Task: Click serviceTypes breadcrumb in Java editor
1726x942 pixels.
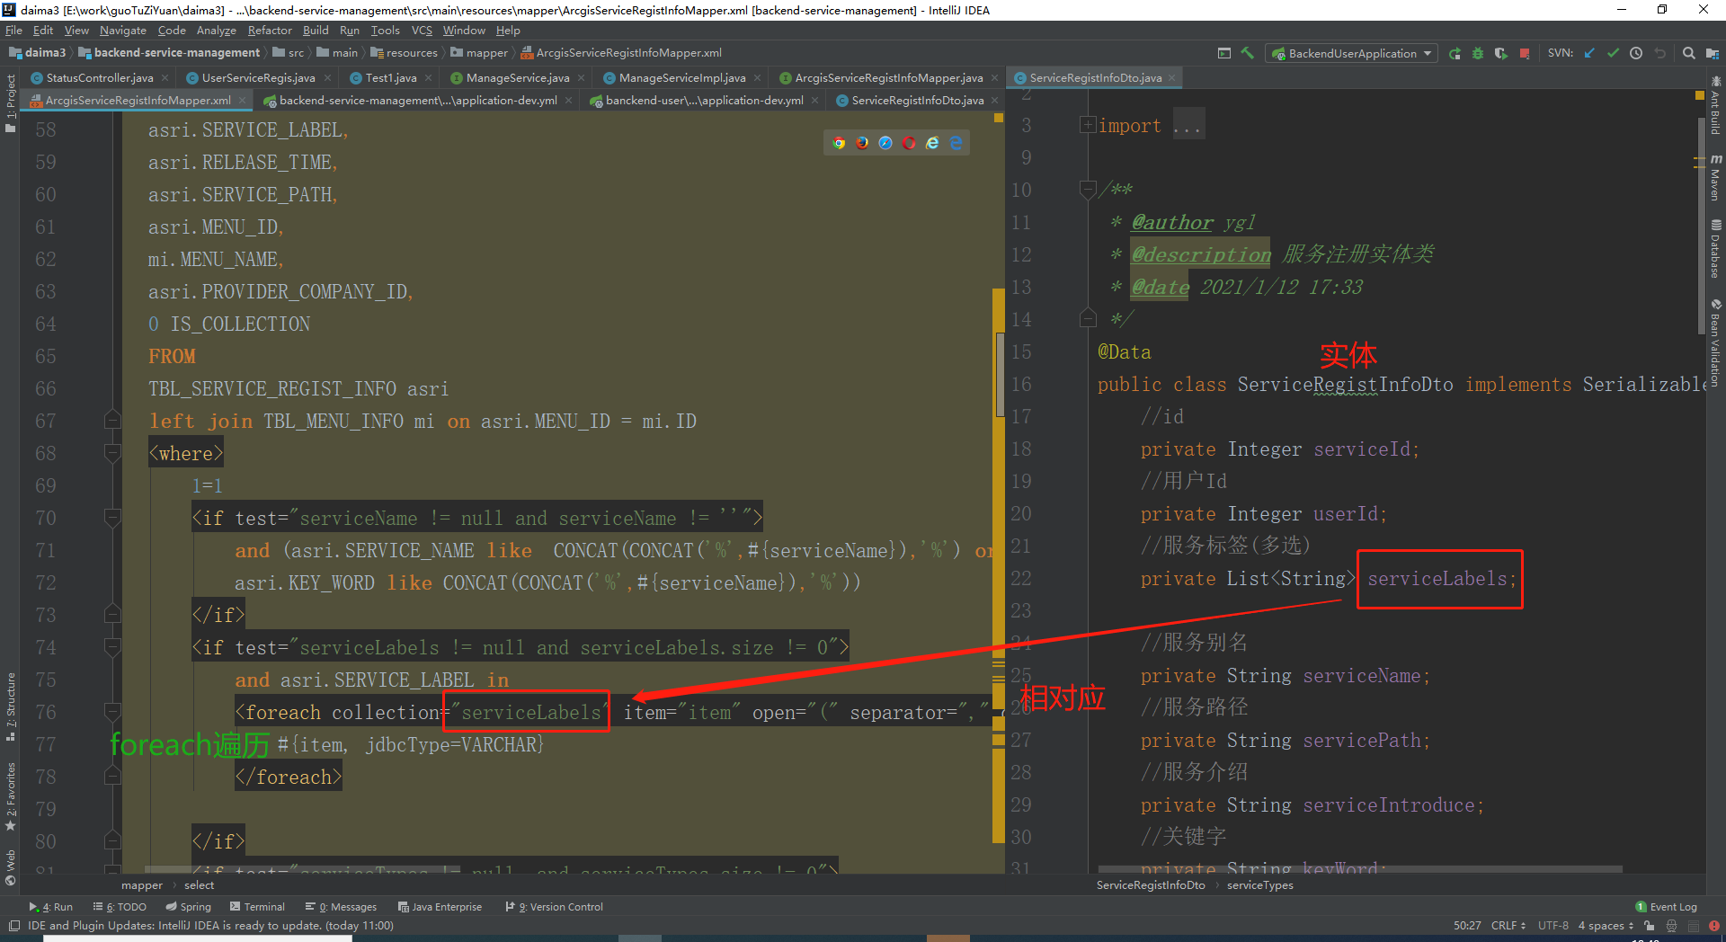Action: click(1259, 885)
